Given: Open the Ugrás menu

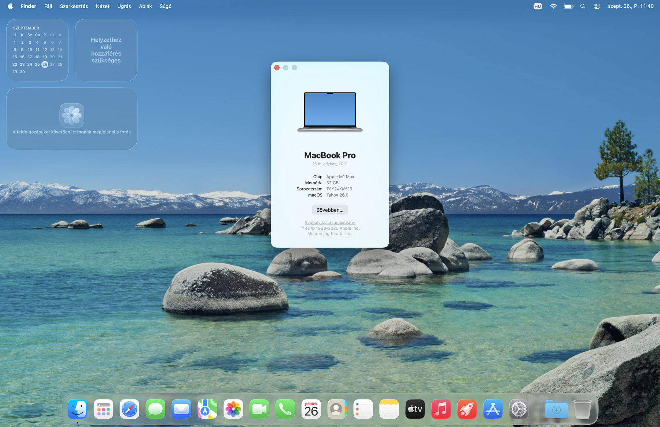Looking at the screenshot, I should pyautogui.click(x=124, y=6).
